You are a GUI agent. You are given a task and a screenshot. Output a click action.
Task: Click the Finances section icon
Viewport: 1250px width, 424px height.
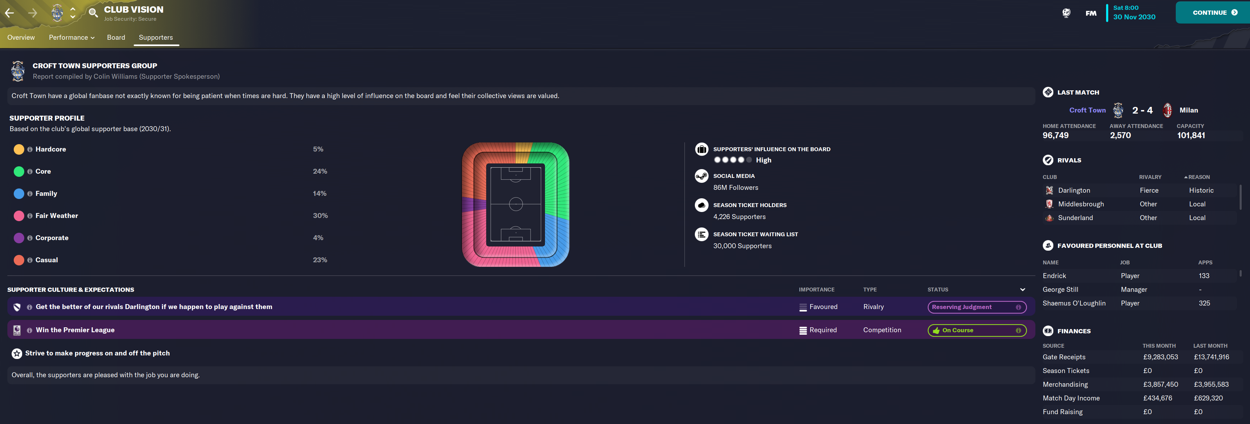click(1048, 331)
